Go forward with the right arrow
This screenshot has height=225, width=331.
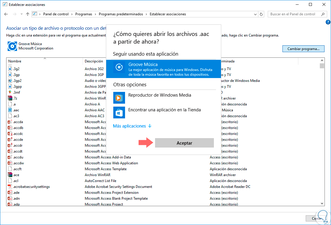point(15,14)
